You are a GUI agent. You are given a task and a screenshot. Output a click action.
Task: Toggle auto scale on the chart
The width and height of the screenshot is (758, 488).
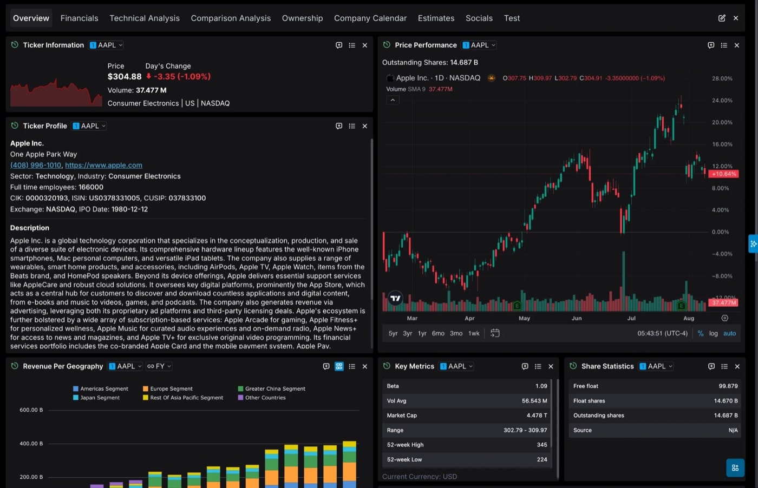(x=729, y=333)
